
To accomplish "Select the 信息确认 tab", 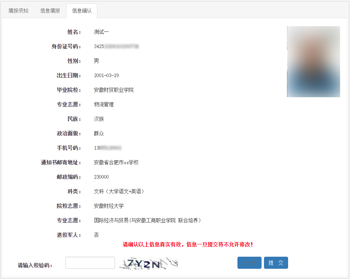I will click(x=82, y=11).
